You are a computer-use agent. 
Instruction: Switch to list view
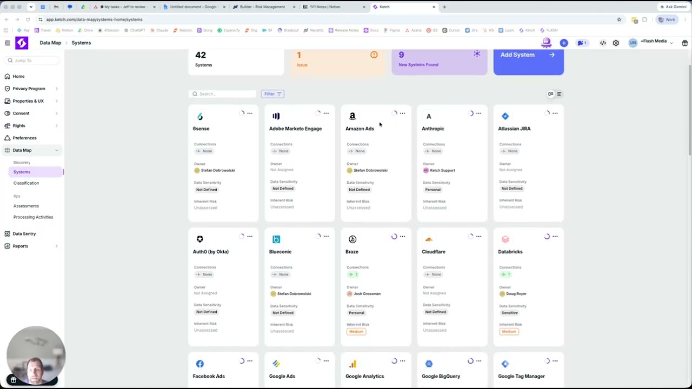coord(559,94)
